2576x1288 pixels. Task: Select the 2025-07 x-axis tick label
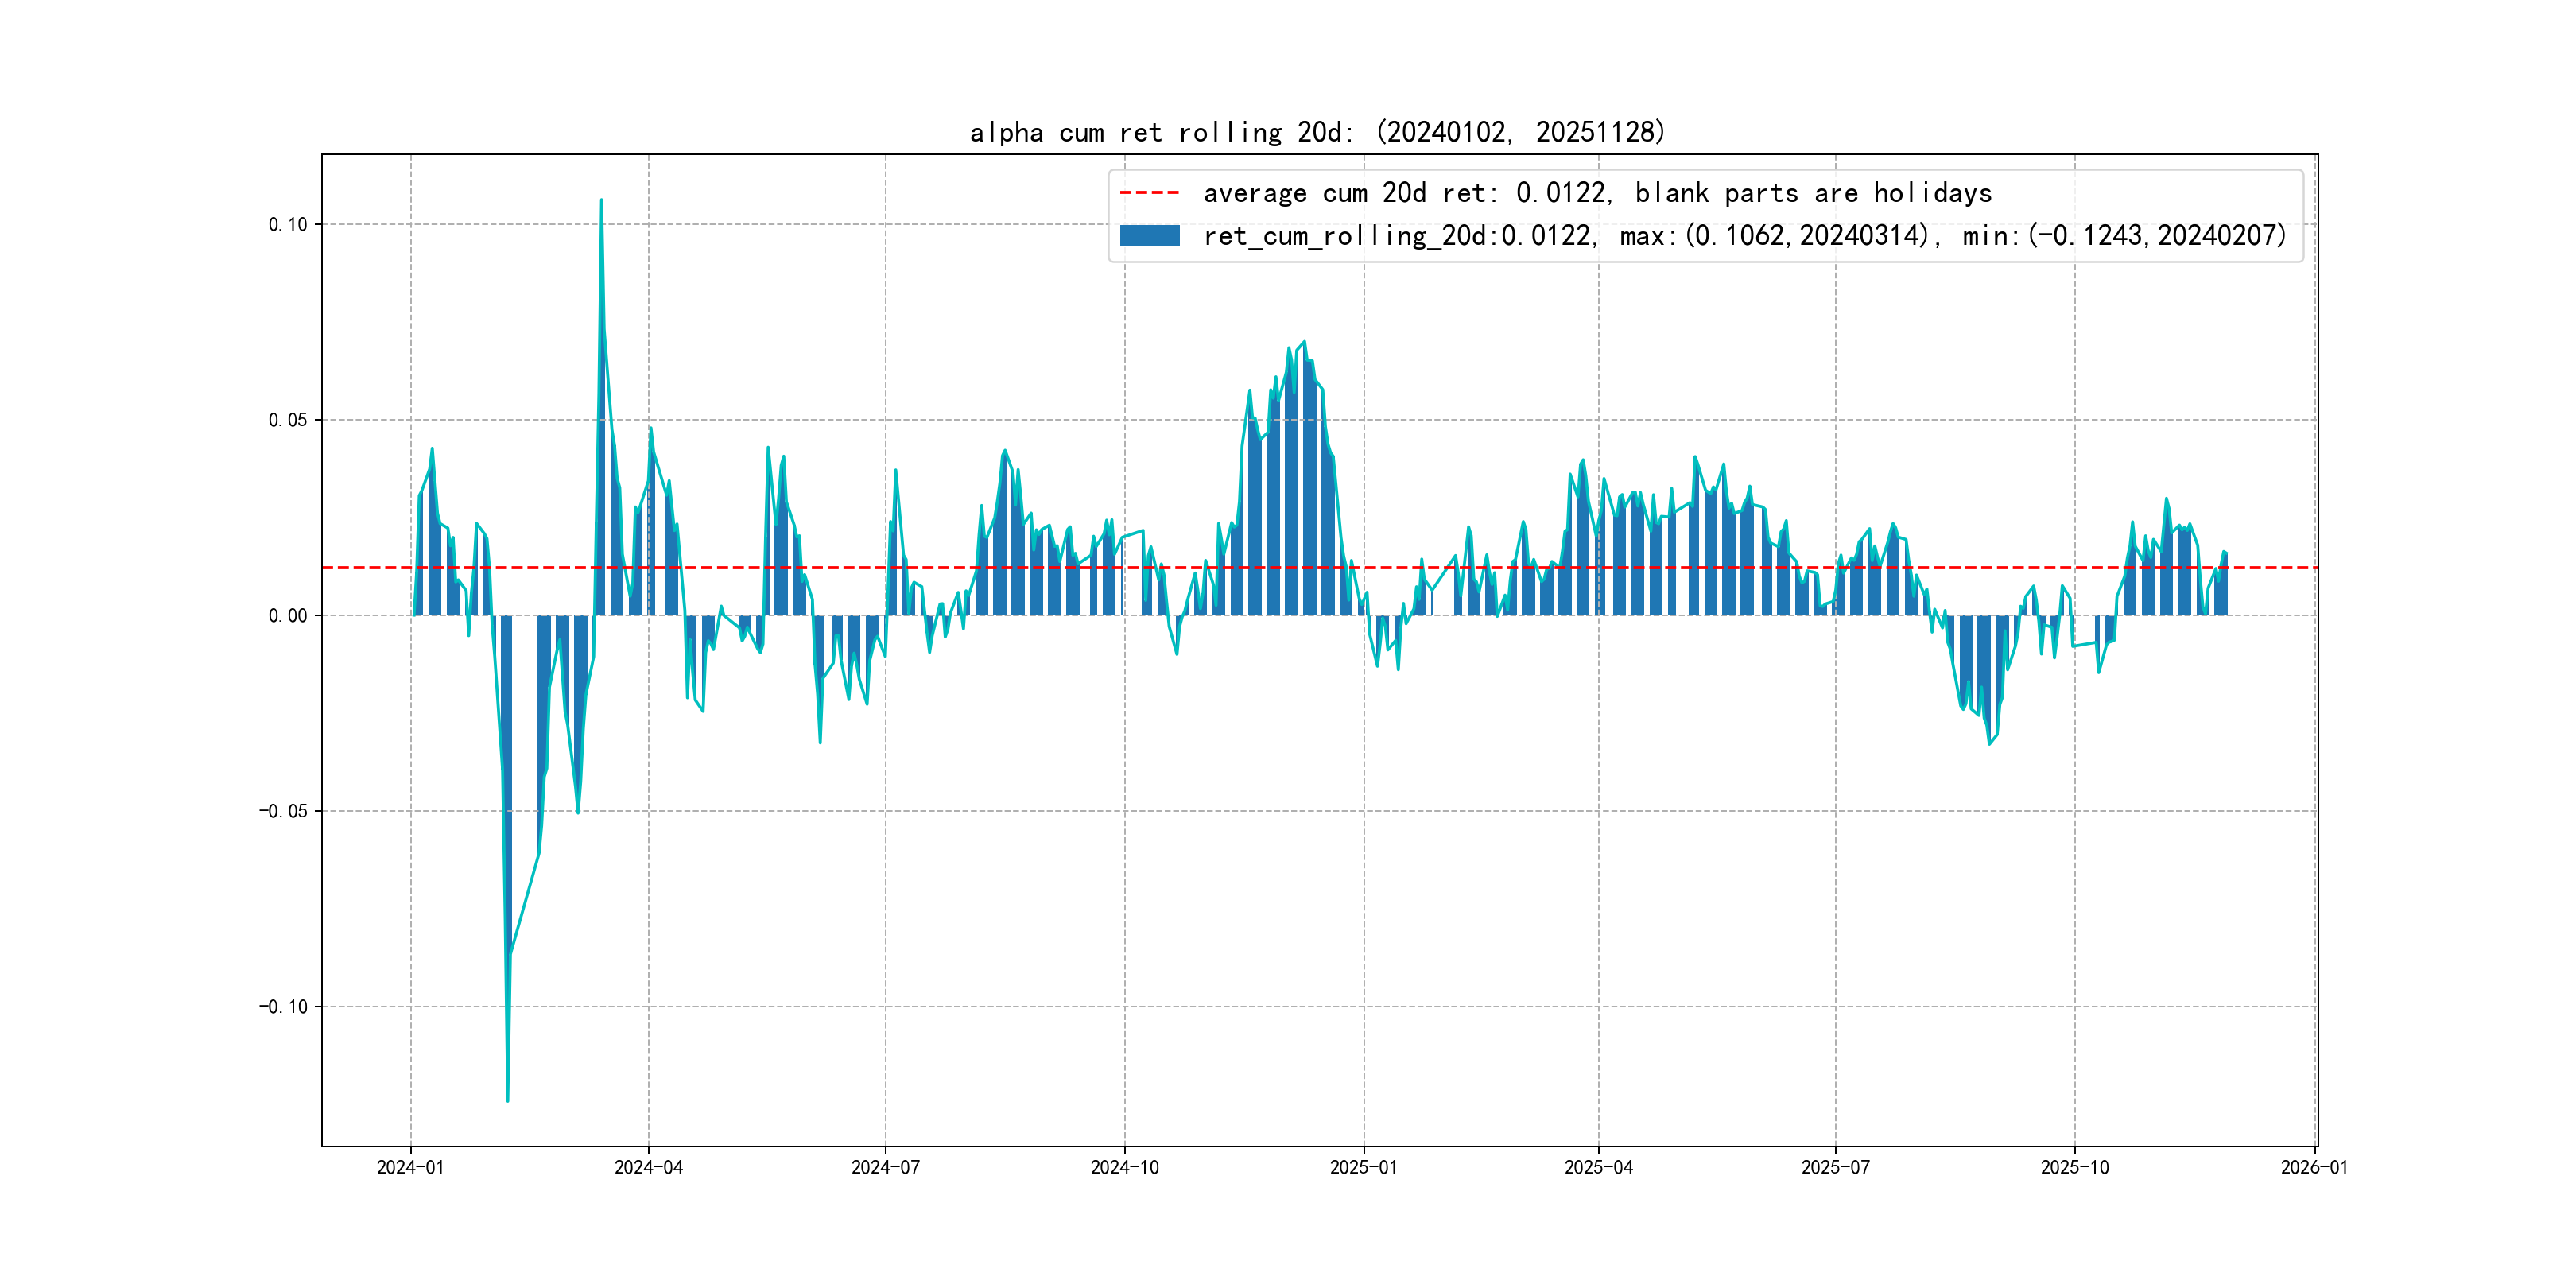[x=1835, y=1167]
